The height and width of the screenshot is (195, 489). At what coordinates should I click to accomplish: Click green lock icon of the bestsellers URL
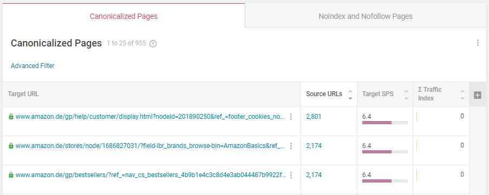pos(11,175)
